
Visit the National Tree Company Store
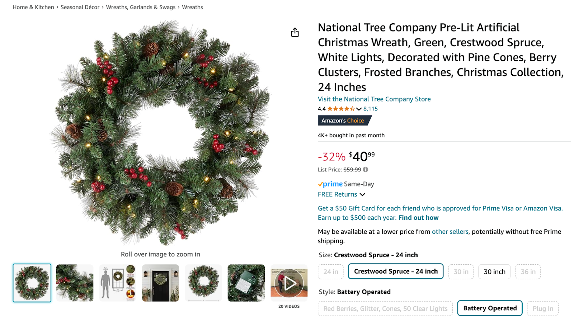pos(374,99)
